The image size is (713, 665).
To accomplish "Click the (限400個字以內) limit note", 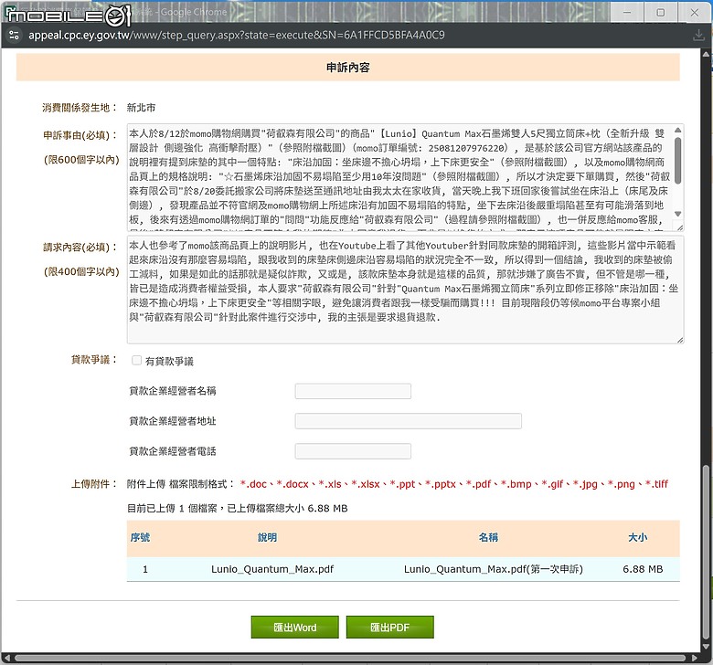I will tap(81, 272).
